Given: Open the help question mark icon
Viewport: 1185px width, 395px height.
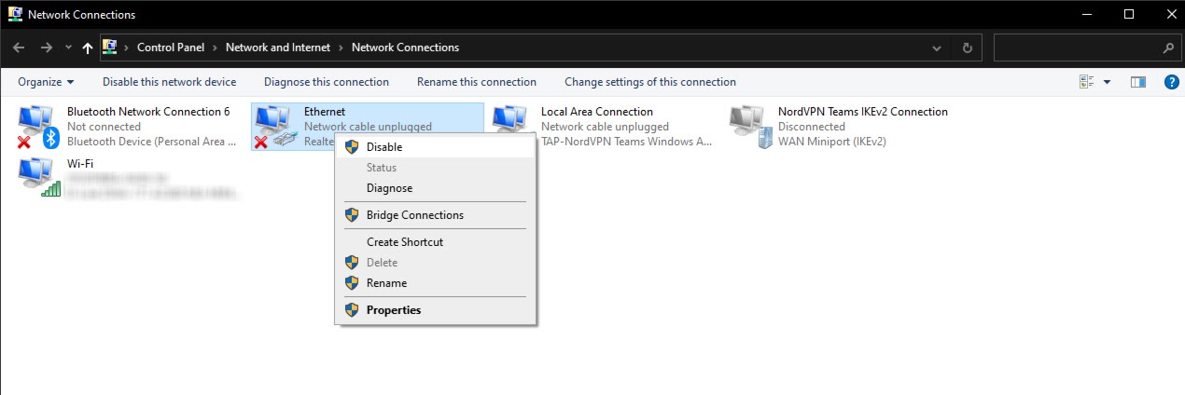Looking at the screenshot, I should [1172, 82].
